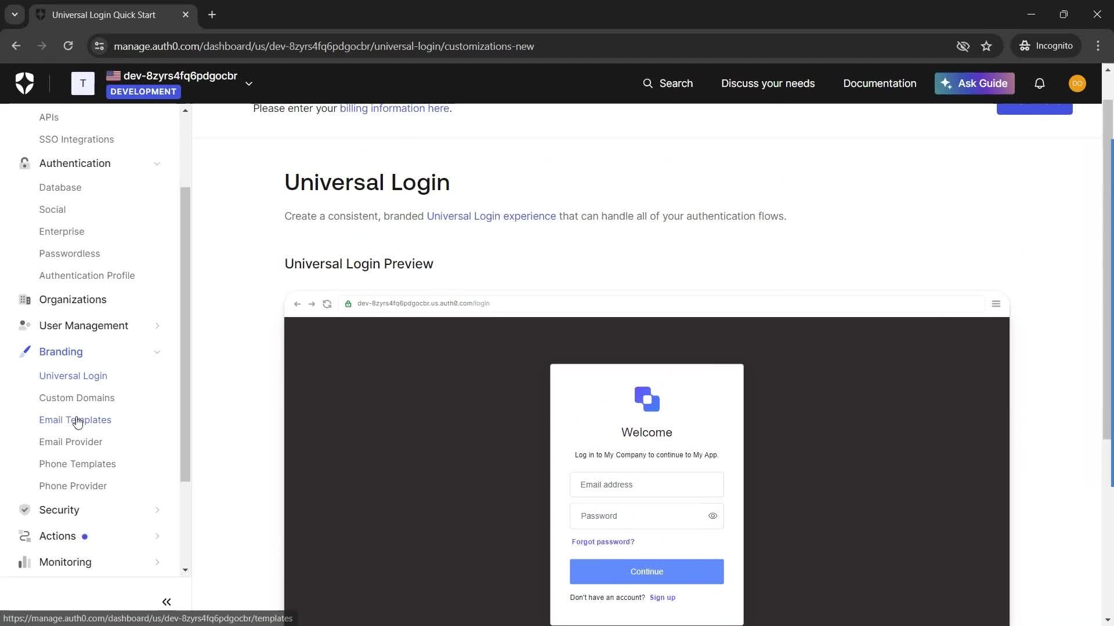Click the Branding brush icon

point(24,352)
